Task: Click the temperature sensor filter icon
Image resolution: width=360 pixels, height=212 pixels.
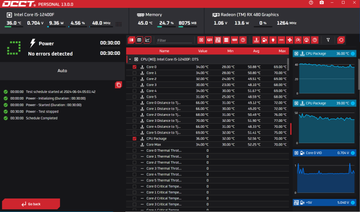Action: 256,40
